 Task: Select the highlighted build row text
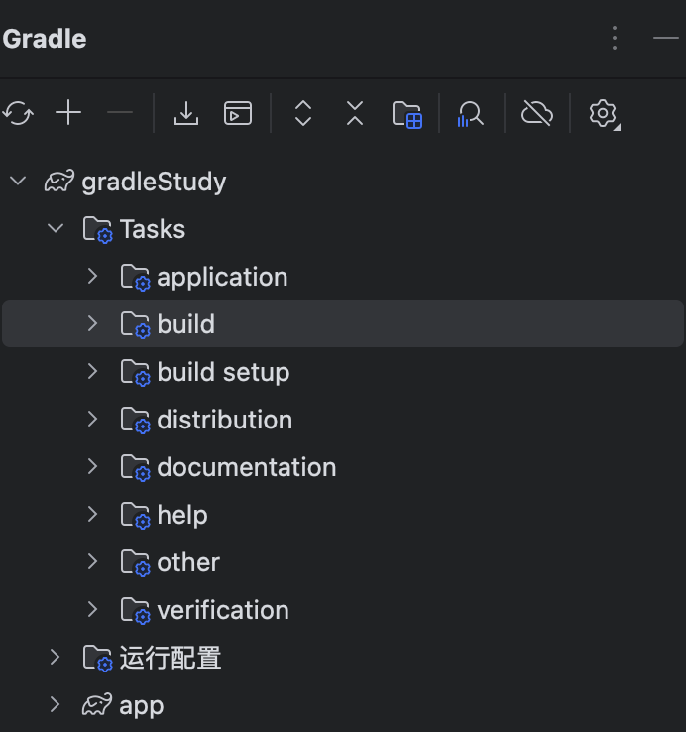click(x=185, y=324)
